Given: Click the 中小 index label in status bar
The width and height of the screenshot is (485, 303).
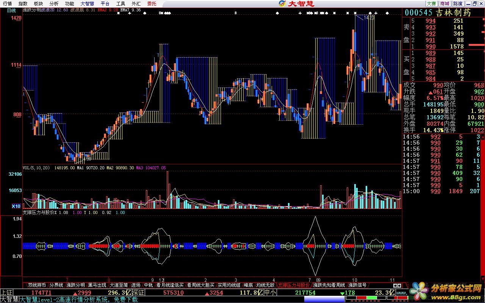Looking at the screenshot, I should (x=270, y=293).
